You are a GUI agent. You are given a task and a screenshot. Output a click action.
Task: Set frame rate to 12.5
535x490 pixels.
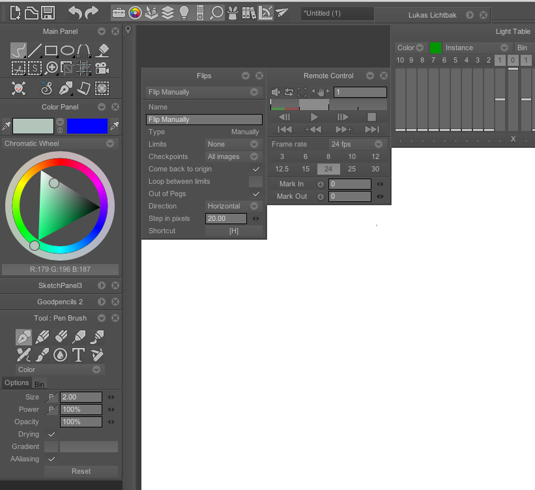(x=282, y=169)
